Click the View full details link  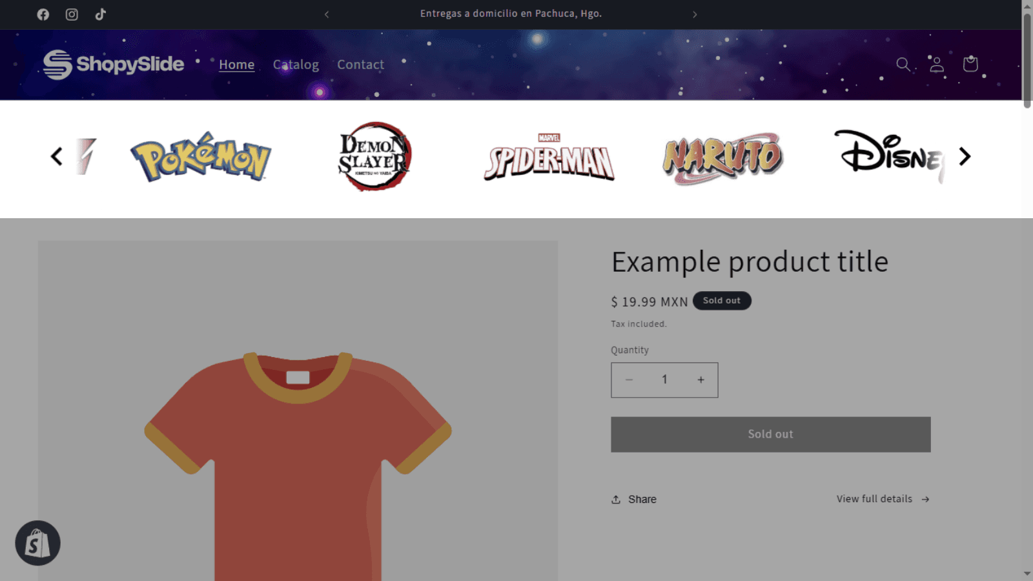[874, 498]
